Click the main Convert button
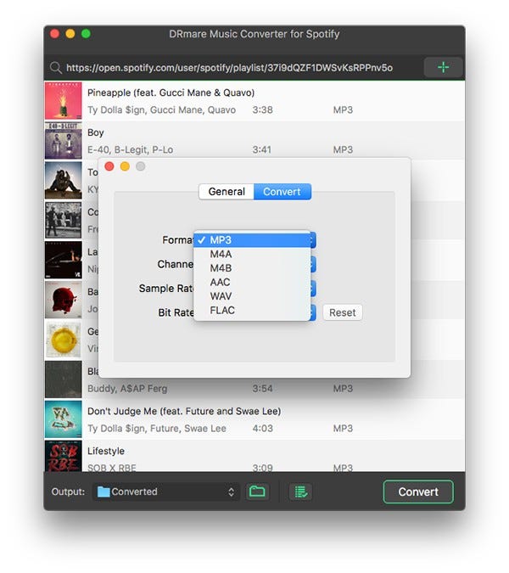The height and width of the screenshot is (573, 509). click(418, 492)
